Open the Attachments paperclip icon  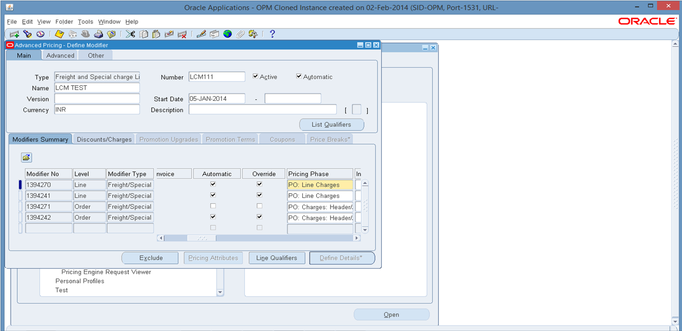coord(240,34)
